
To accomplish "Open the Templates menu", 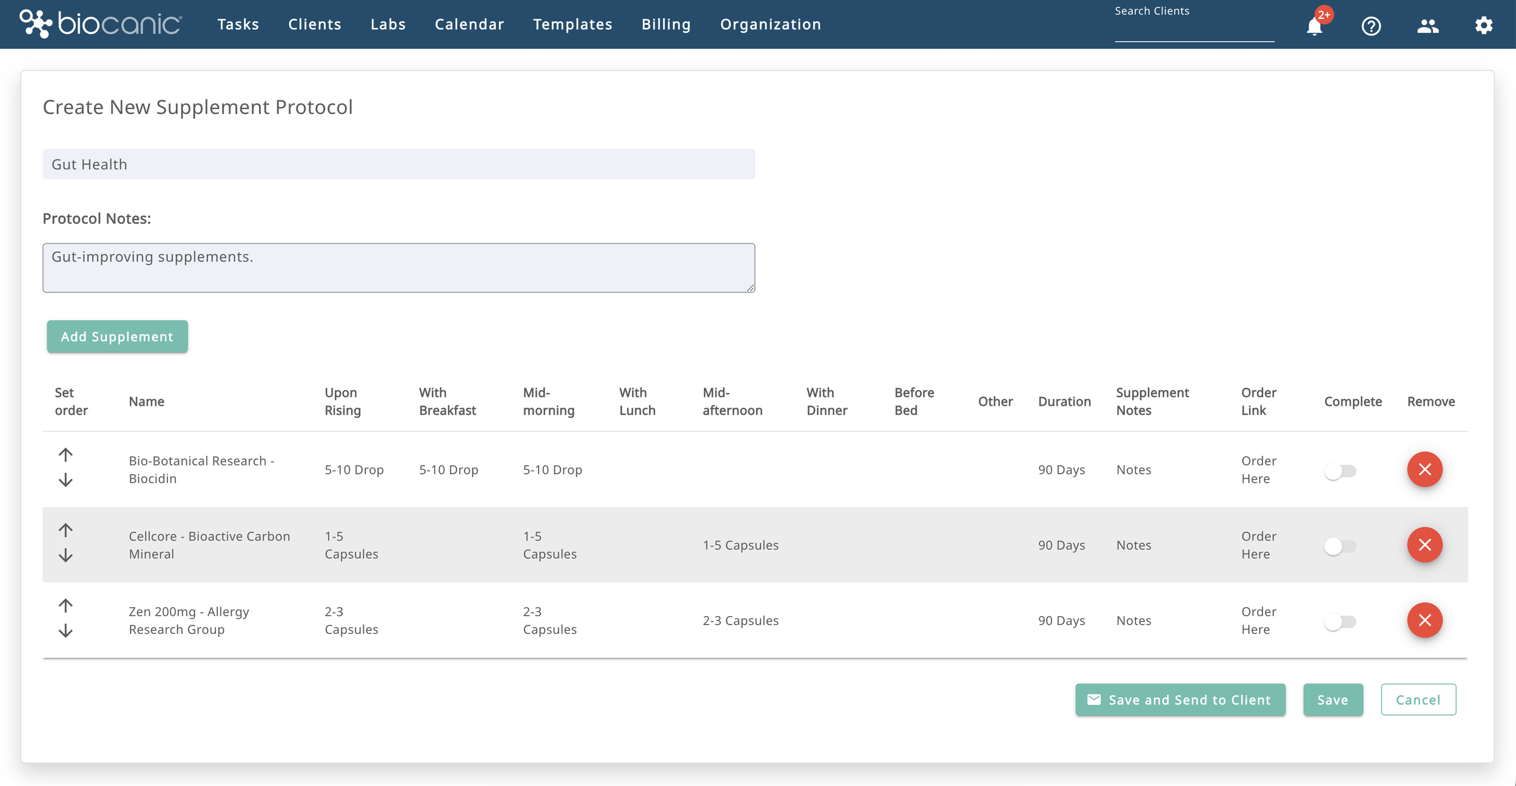I will 572,24.
